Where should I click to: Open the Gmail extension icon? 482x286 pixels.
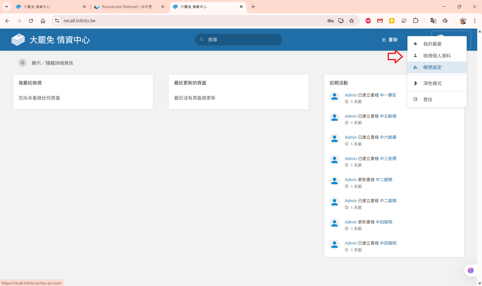pyautogui.click(x=380, y=21)
